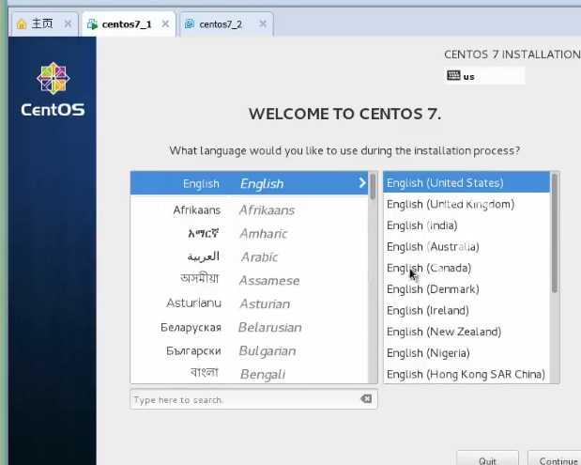Select English (Nigeria) locale
This screenshot has width=581, height=465.
pos(466,353)
